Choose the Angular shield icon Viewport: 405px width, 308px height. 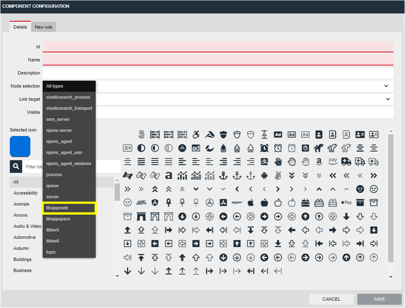pos(155,203)
